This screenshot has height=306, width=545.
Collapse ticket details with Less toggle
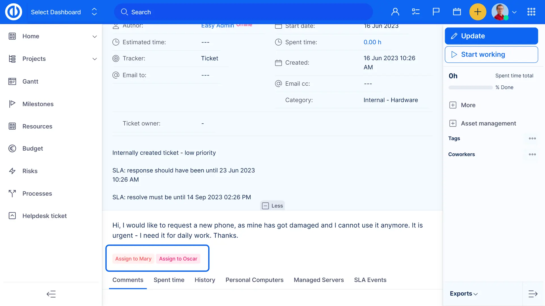(272, 206)
